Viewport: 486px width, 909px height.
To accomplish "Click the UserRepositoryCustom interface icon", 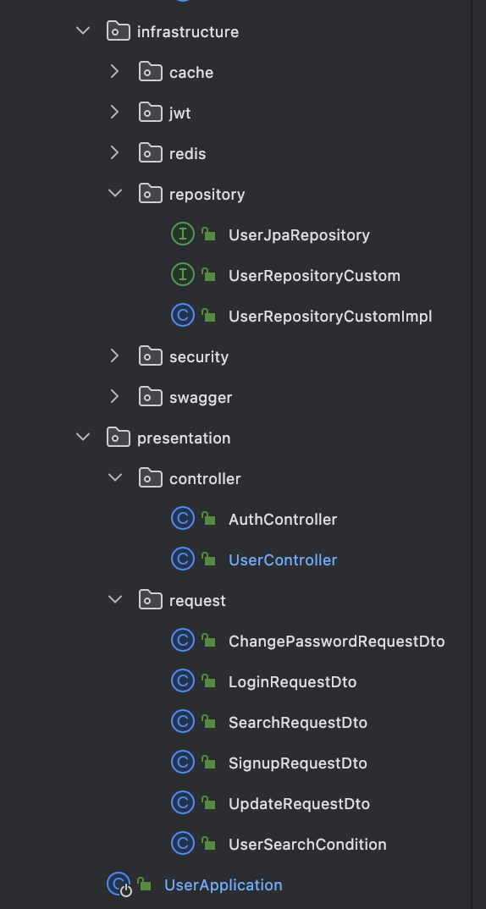I will pos(183,275).
